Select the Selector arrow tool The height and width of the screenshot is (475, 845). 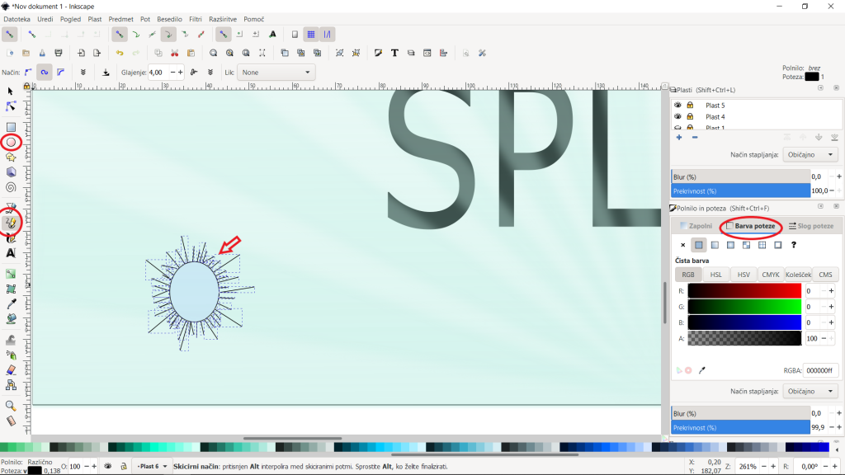coord(10,92)
